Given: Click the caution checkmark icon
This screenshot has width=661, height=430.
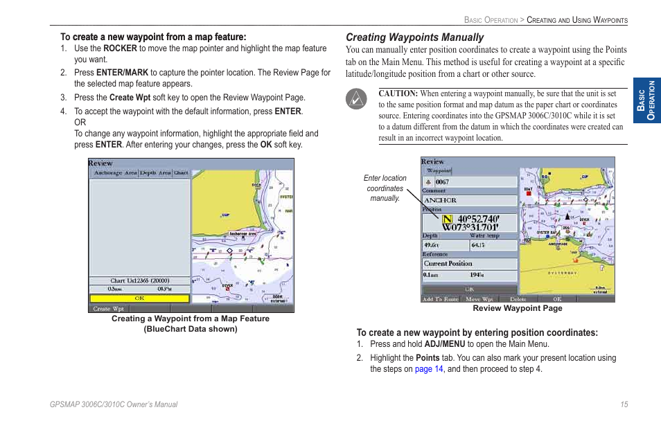Looking at the screenshot, I should click(356, 99).
